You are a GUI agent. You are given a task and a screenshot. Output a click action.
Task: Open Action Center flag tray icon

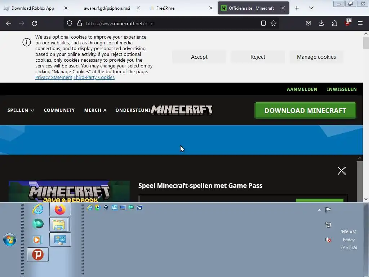click(328, 210)
